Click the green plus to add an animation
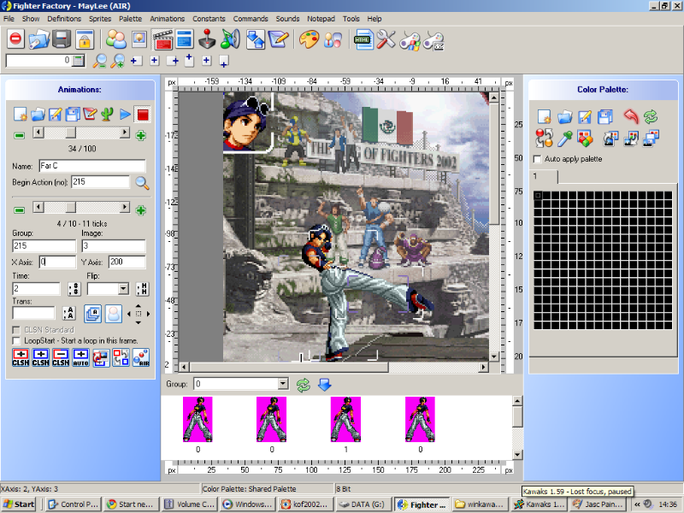Image resolution: width=684 pixels, height=513 pixels. (140, 134)
